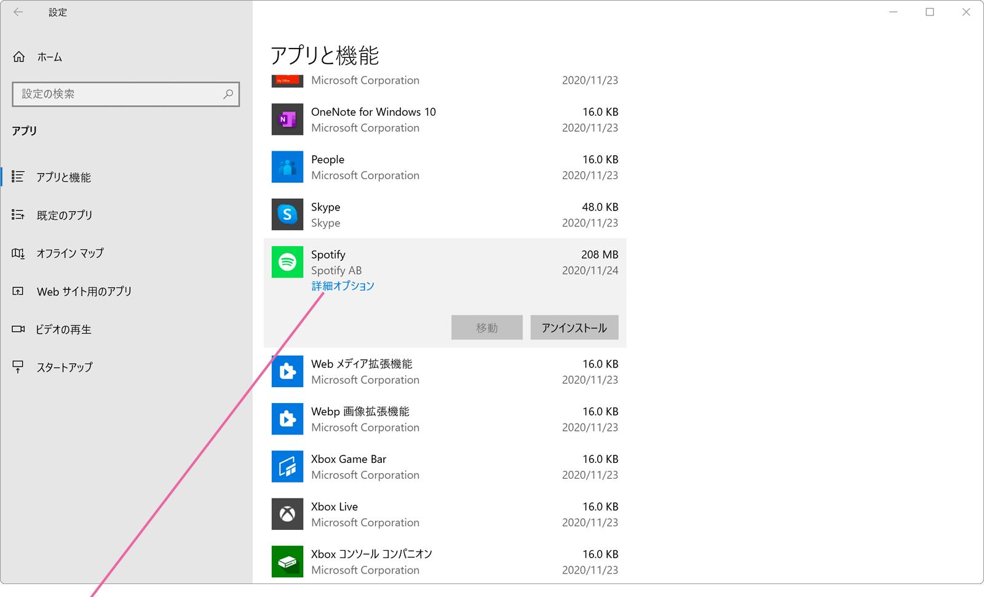Click the 2020/11/24 install date

click(x=590, y=271)
